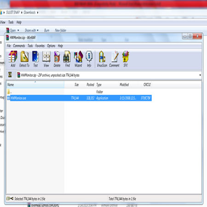207x207 pixels.
Task: Click the parent folder entry
Action: coord(9,92)
